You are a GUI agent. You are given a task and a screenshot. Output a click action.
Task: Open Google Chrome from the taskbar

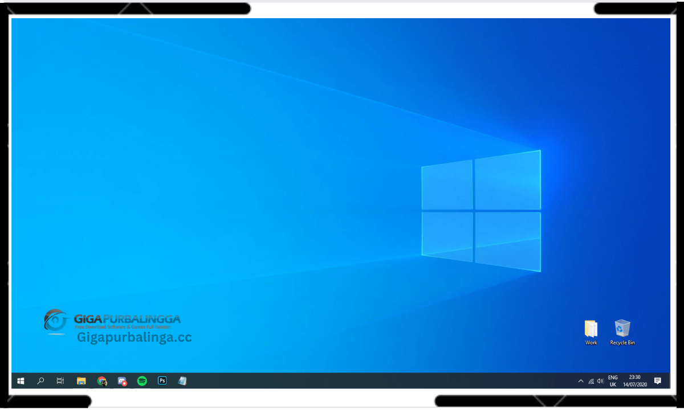click(102, 381)
